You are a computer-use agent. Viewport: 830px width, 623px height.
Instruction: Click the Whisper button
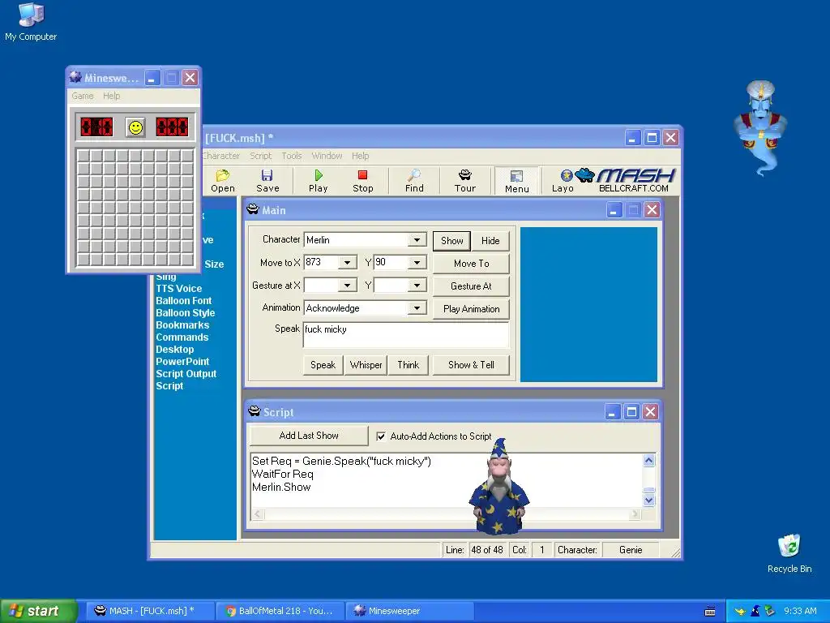(x=366, y=365)
